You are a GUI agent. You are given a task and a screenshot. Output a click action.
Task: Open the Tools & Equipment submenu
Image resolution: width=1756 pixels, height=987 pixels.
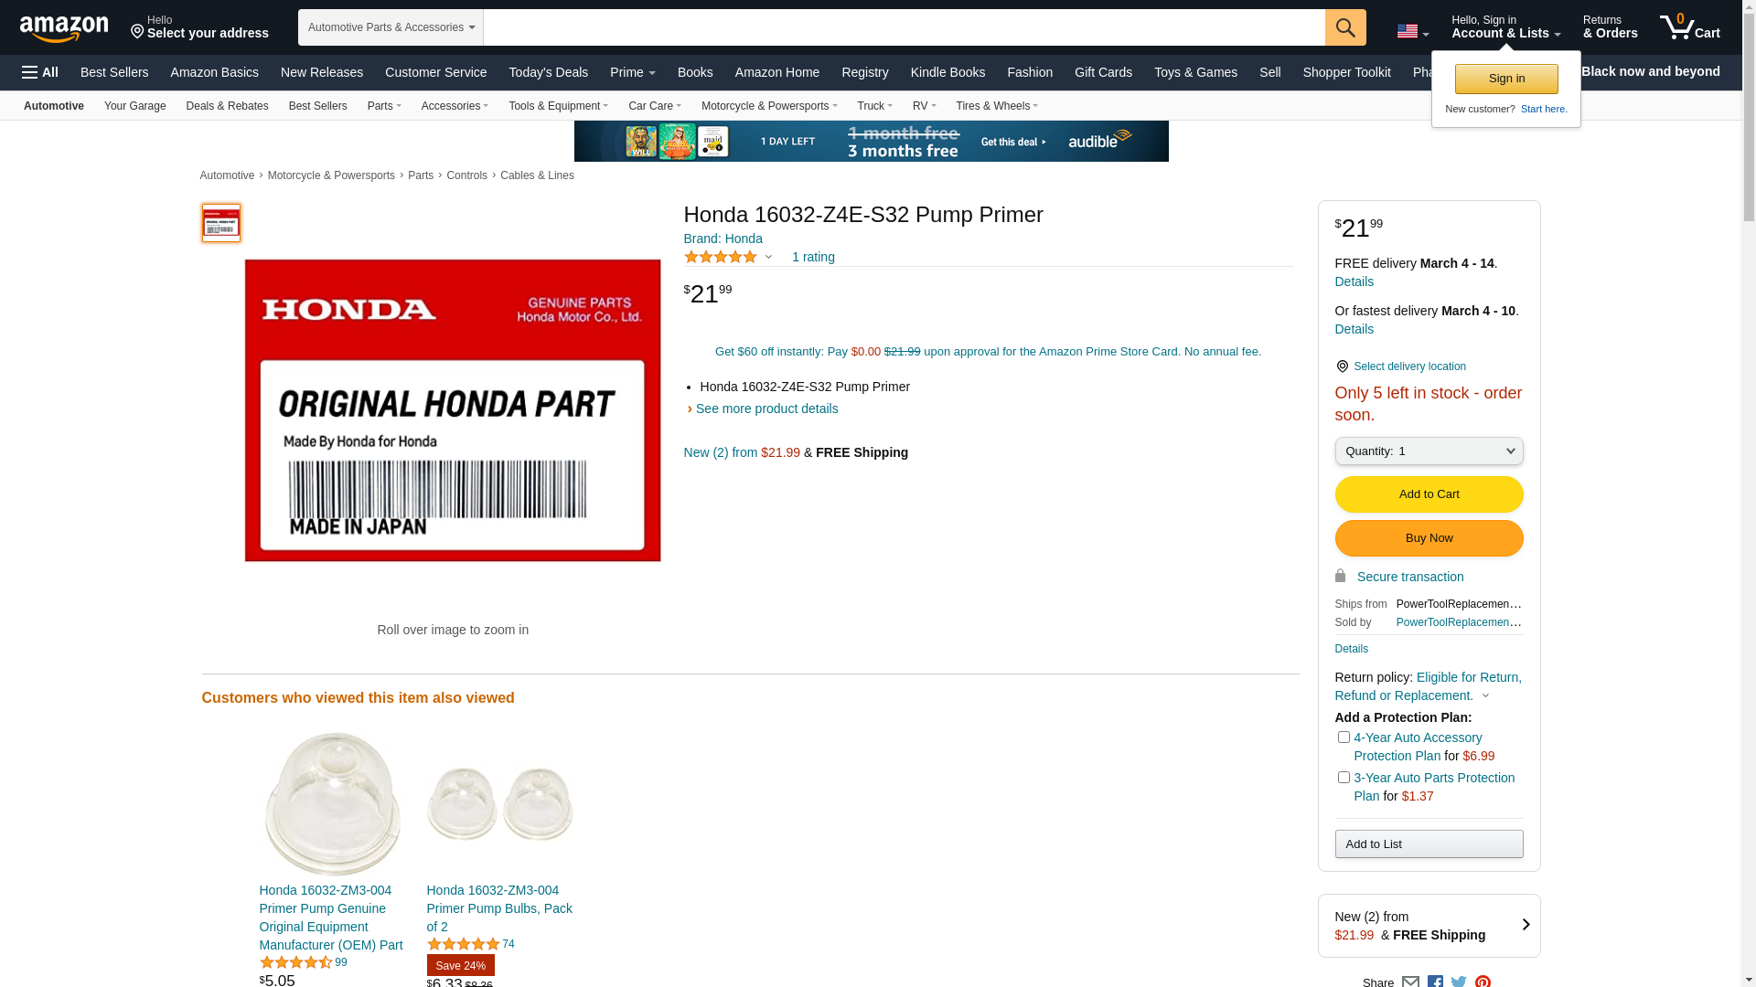coord(558,106)
